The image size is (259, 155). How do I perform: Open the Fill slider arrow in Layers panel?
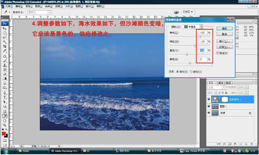[x=247, y=93]
